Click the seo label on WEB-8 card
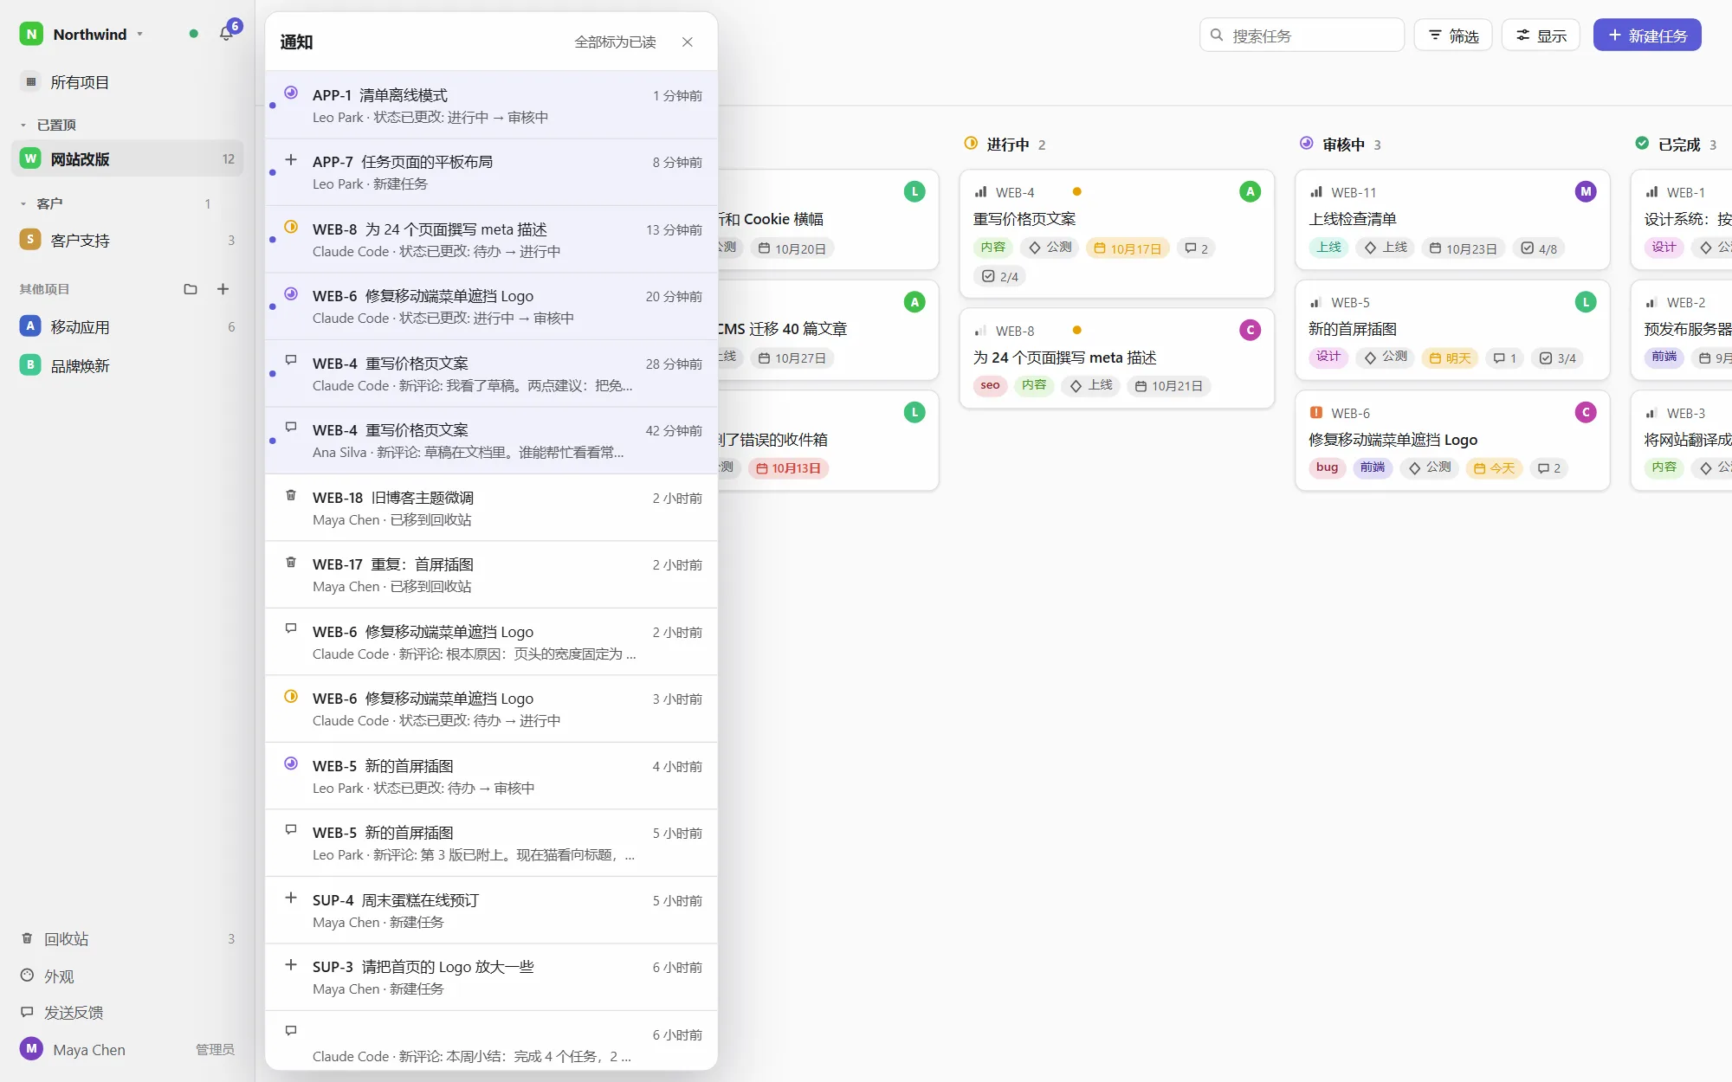1732x1082 pixels. (991, 385)
